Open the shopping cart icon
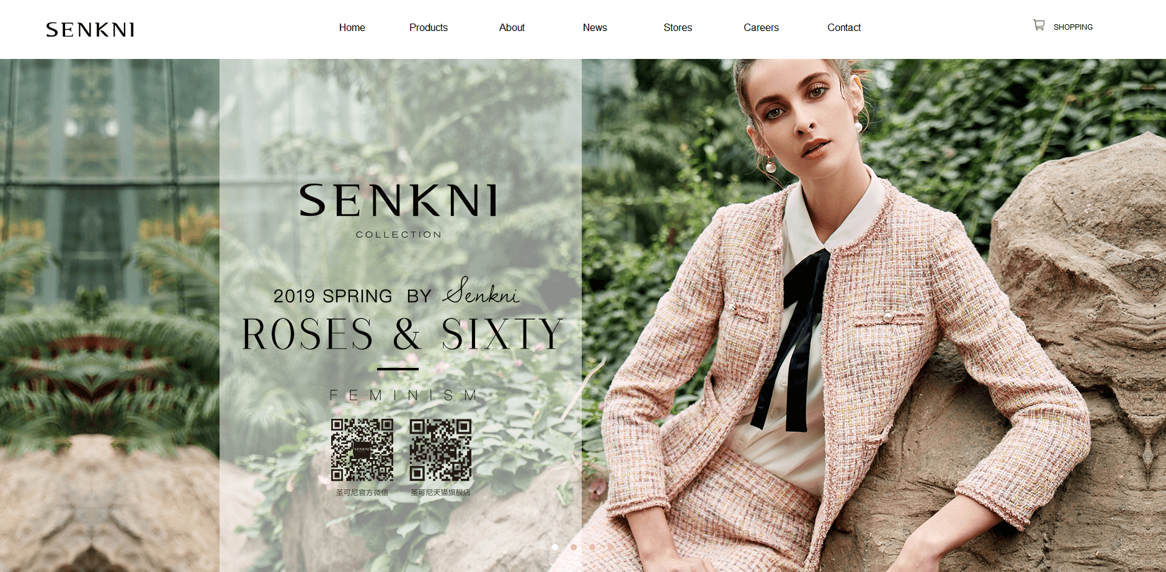This screenshot has height=572, width=1166. [x=1039, y=25]
